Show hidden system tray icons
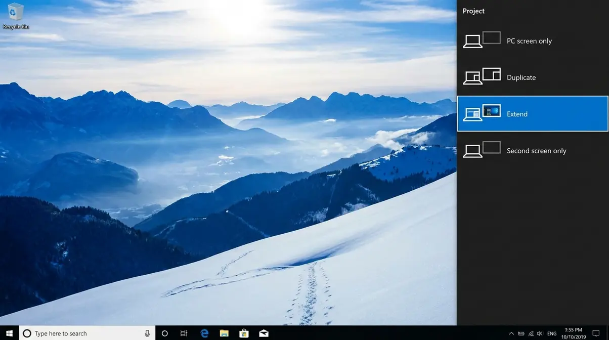The height and width of the screenshot is (340, 609). 511,333
